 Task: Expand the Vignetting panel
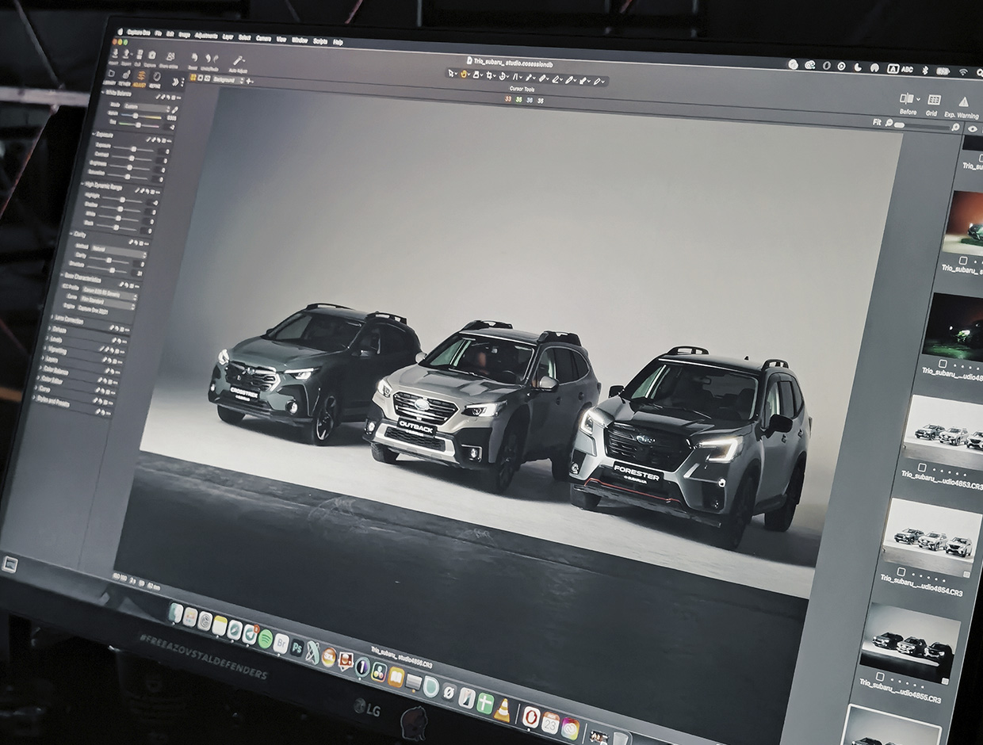tap(44, 348)
